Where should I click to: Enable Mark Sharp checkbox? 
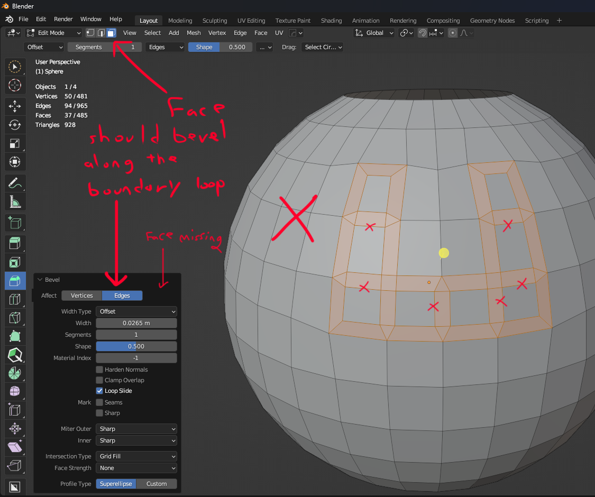pos(99,413)
